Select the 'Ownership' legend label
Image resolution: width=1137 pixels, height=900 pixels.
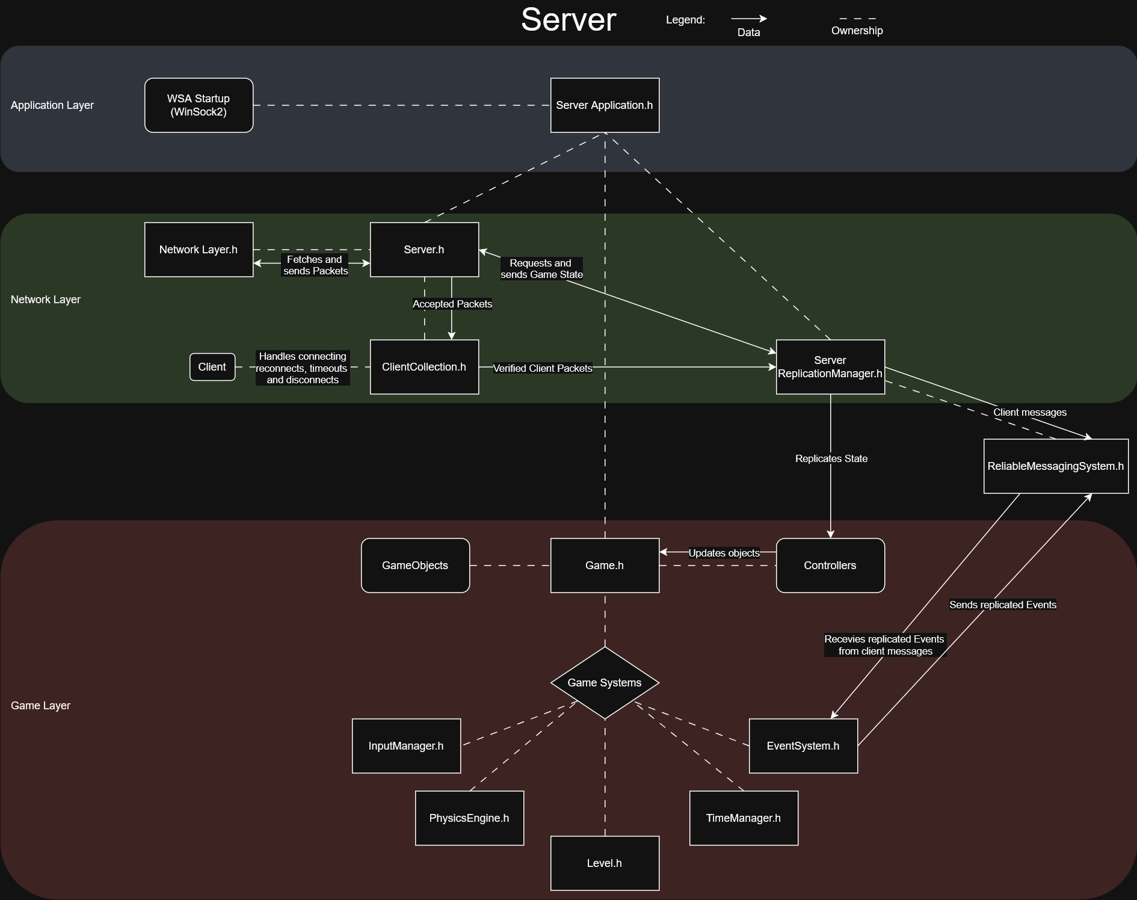[x=857, y=31]
